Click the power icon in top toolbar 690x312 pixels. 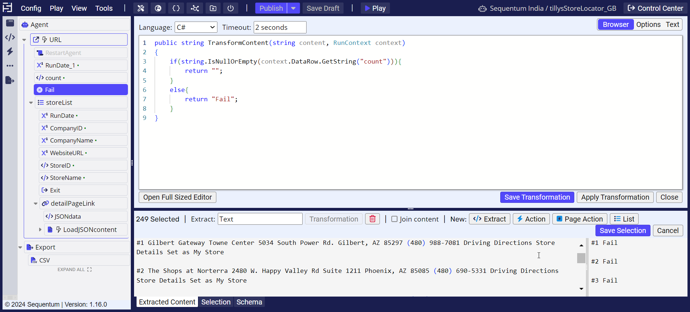[x=231, y=8]
